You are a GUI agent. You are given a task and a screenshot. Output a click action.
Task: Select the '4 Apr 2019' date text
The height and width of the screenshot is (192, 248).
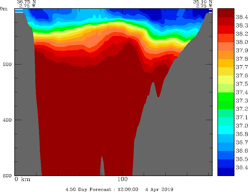[x=159, y=189]
